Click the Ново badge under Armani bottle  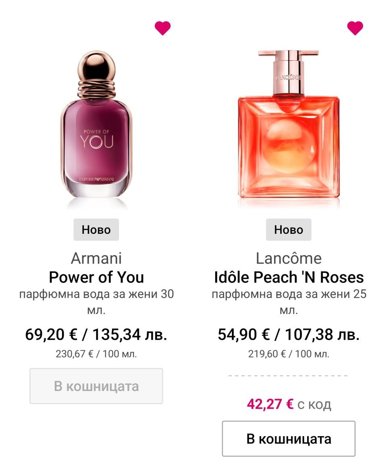tap(96, 230)
